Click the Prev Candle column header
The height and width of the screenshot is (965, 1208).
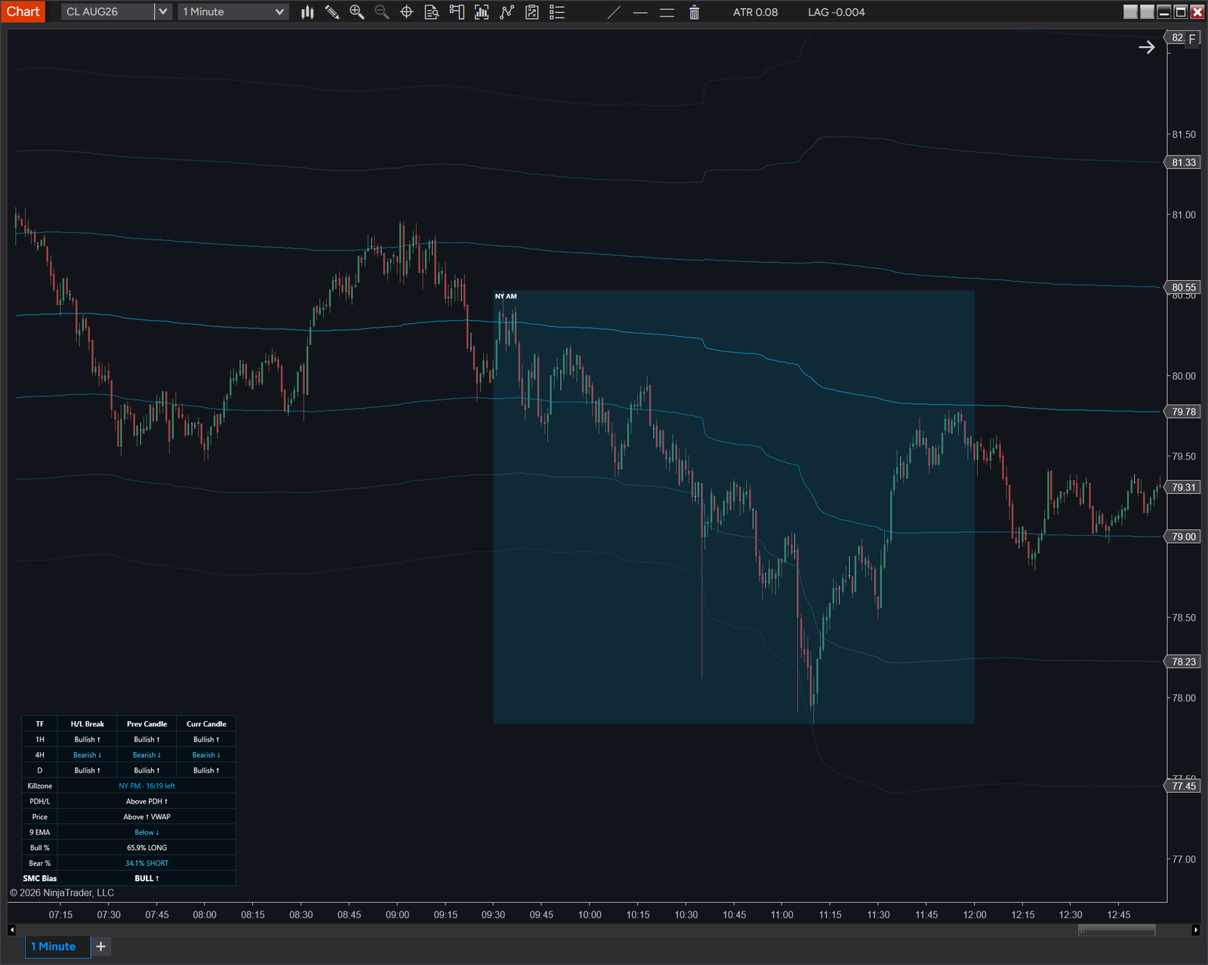147,724
